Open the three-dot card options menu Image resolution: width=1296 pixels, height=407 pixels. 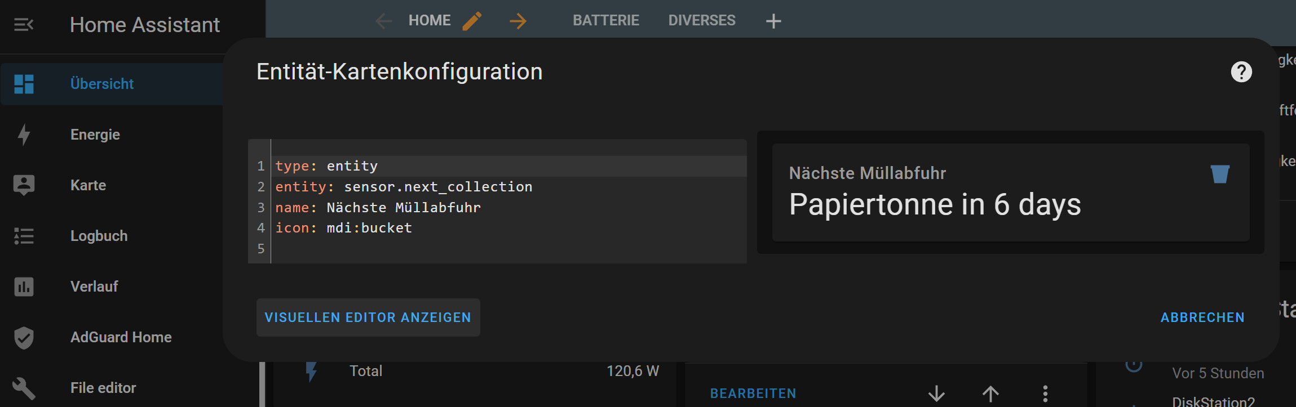1045,393
